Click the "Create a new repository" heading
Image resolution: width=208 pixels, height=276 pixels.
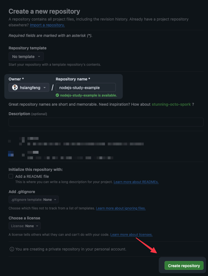tap(44, 11)
